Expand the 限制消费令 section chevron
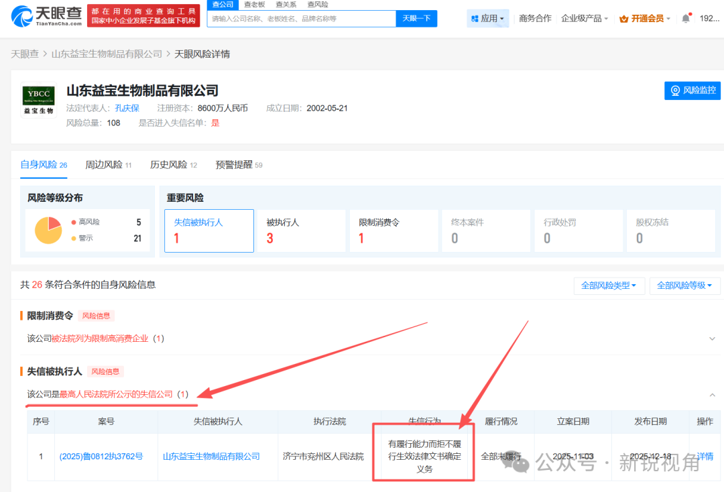This screenshot has width=724, height=492. [712, 339]
